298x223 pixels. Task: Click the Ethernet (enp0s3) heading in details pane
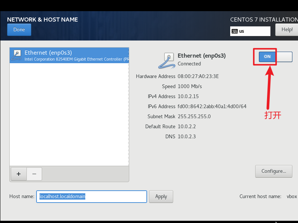click(x=202, y=56)
